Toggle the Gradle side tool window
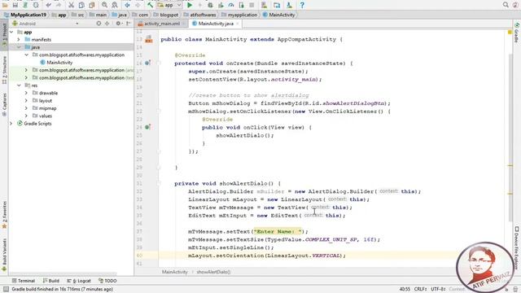The height and width of the screenshot is (293, 521). click(x=517, y=32)
